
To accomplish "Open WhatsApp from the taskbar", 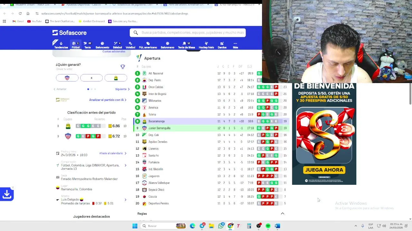I will tap(221, 226).
